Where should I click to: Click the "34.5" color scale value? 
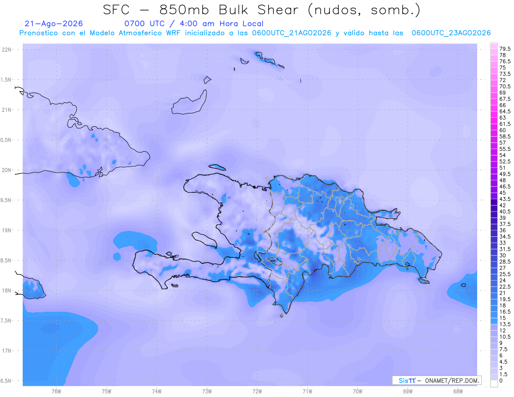click(x=505, y=236)
